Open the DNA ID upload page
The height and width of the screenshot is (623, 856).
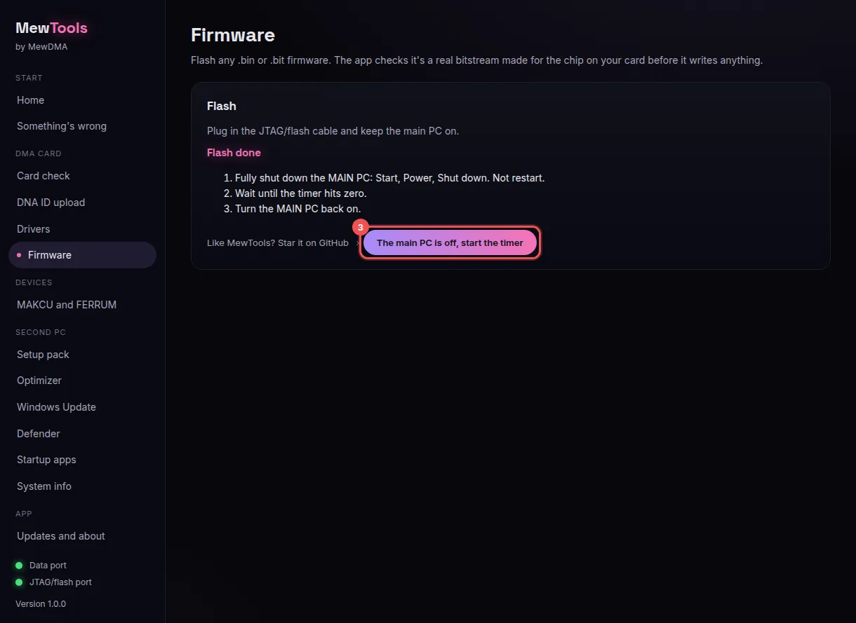82,203
